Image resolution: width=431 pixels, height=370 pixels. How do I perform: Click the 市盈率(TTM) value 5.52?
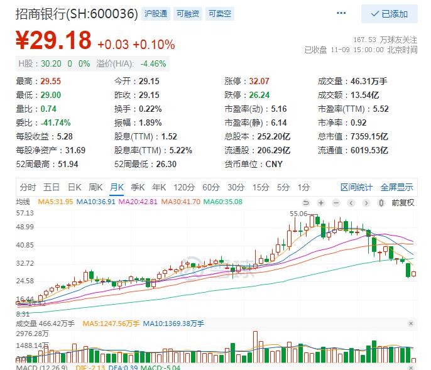click(381, 109)
